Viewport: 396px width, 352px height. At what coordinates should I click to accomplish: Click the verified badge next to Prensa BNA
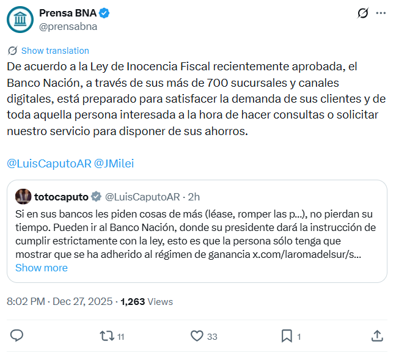tap(105, 13)
